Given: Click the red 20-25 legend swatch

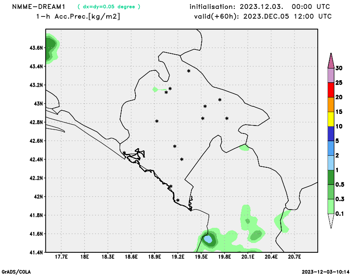Looking at the screenshot, I should coord(331,90).
